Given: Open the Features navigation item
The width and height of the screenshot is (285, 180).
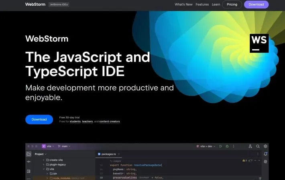Looking at the screenshot, I should pos(202,4).
